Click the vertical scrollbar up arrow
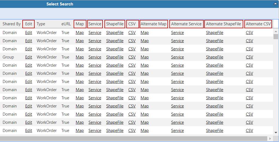The height and width of the screenshot is (142, 279). tap(276, 30)
